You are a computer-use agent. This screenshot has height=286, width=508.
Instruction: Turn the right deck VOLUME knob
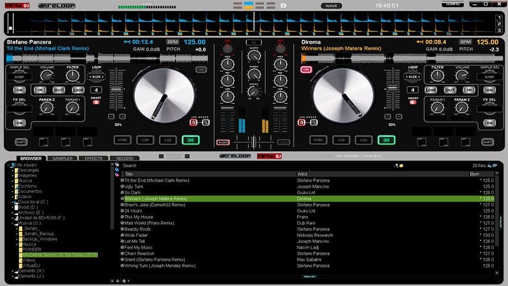point(462,76)
